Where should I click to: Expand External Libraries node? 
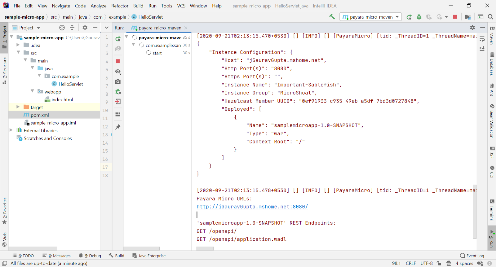pyautogui.click(x=11, y=130)
